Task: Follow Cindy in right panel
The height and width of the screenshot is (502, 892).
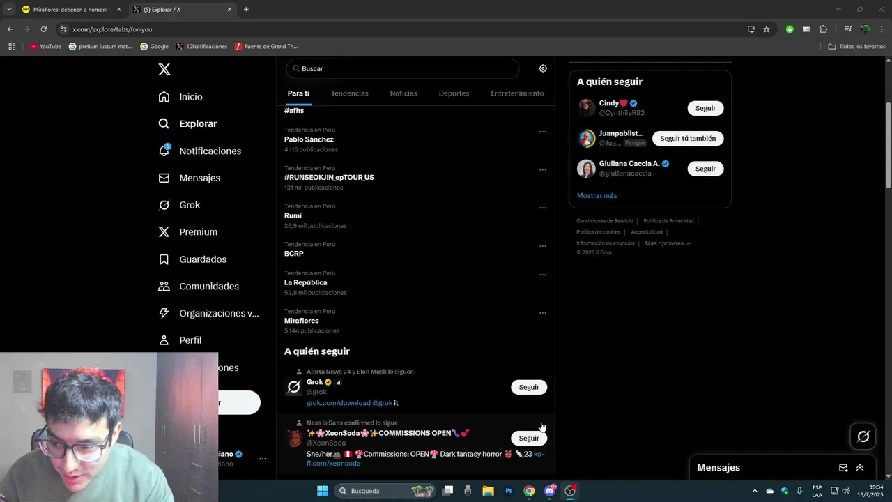Action: (x=705, y=108)
